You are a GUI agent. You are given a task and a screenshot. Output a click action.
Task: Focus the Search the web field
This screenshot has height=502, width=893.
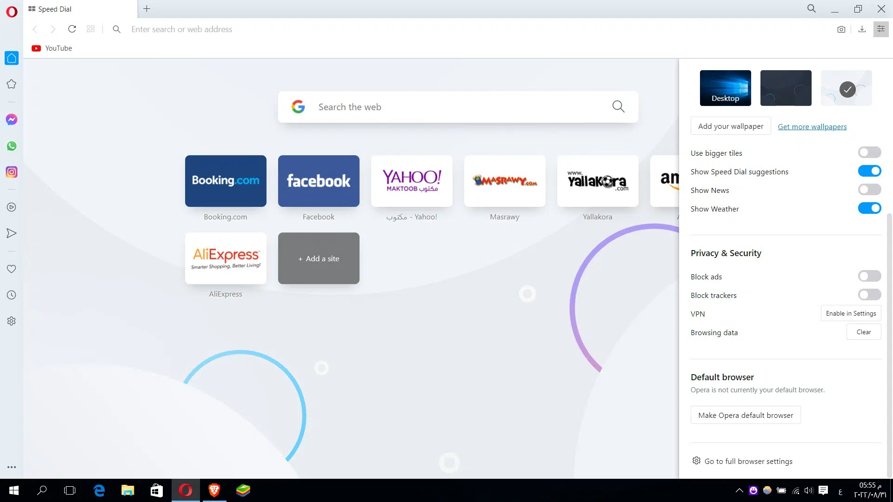(x=458, y=107)
